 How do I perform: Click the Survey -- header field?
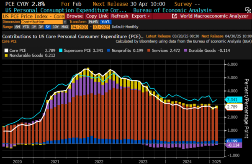[x=187, y=4]
